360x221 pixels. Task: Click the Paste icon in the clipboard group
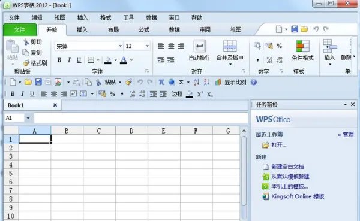[12, 46]
